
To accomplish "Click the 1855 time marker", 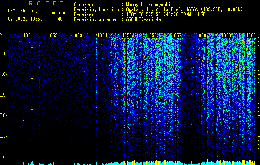I will 127,35.
